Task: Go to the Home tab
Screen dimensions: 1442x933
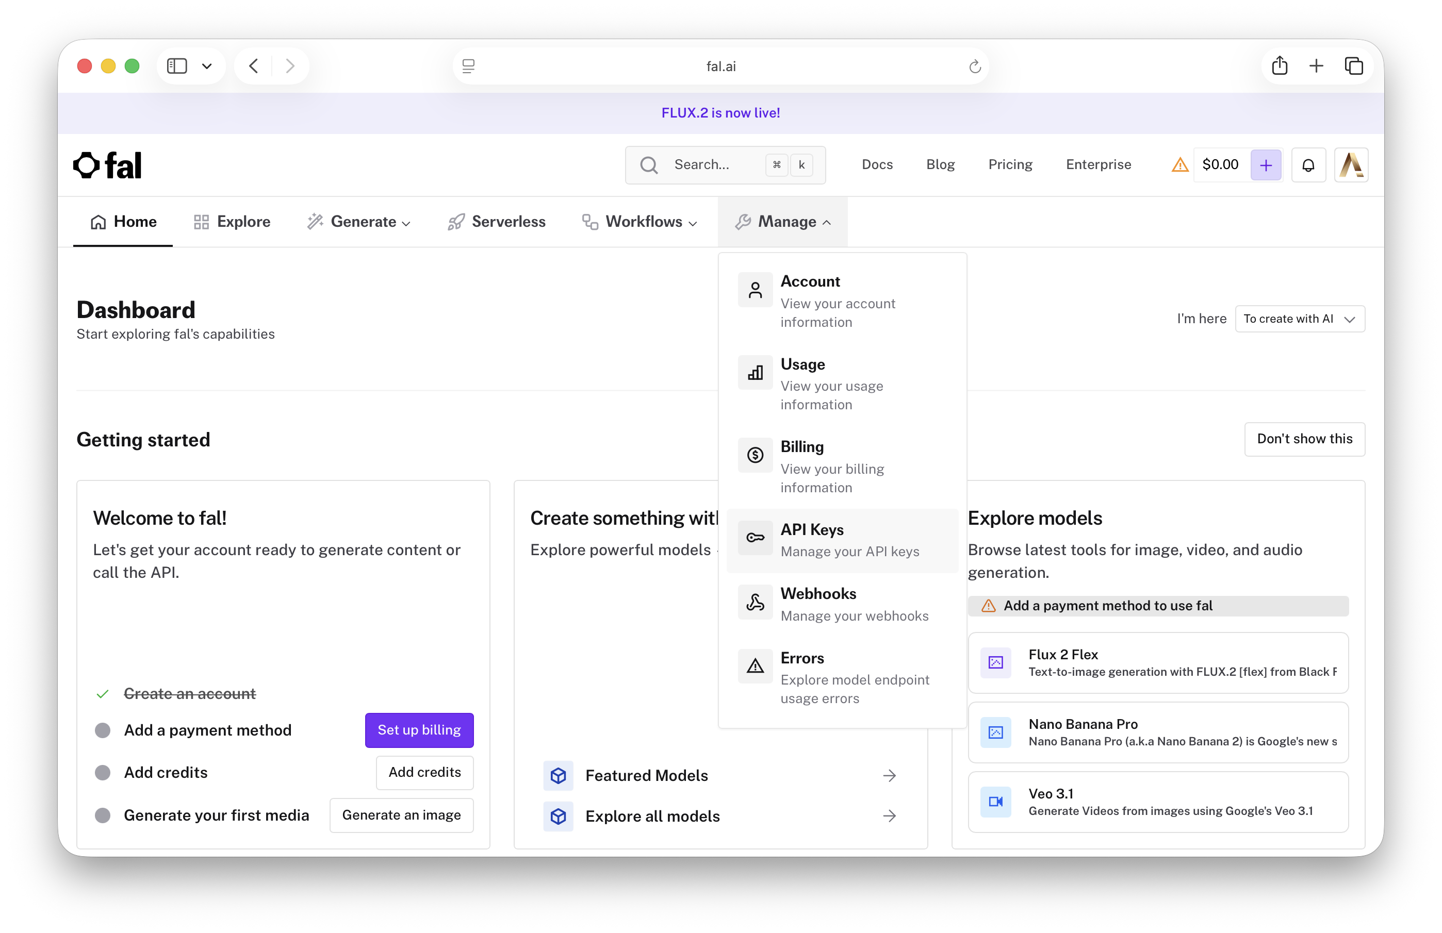Action: click(x=123, y=222)
